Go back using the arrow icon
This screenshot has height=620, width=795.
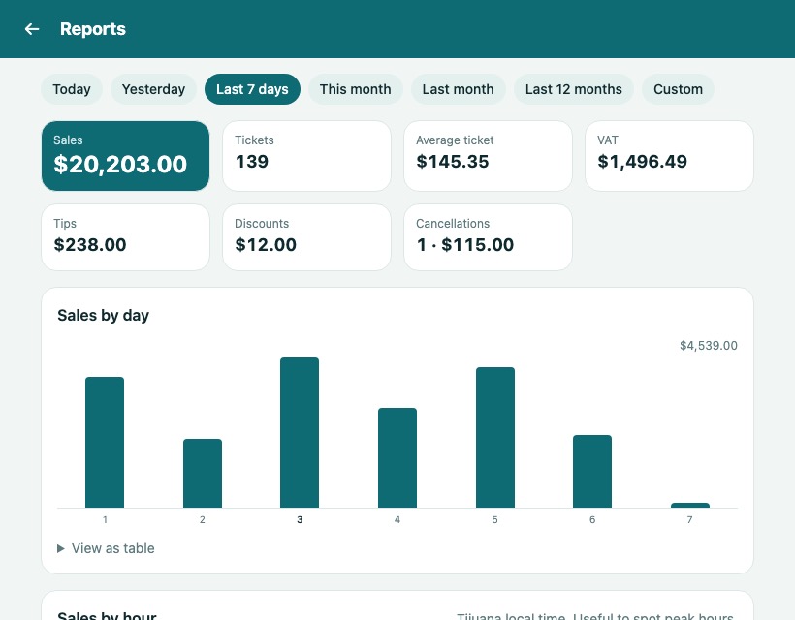[32, 29]
